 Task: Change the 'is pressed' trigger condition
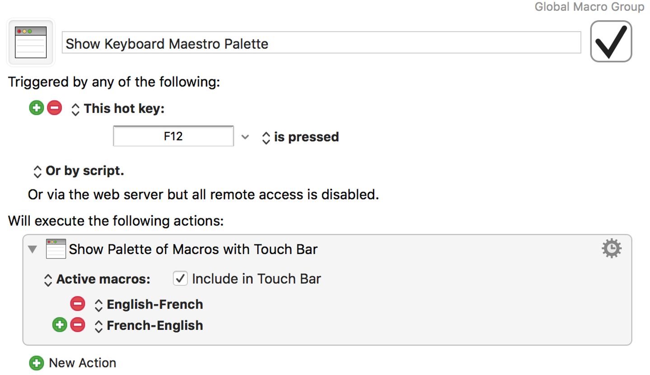tap(266, 137)
